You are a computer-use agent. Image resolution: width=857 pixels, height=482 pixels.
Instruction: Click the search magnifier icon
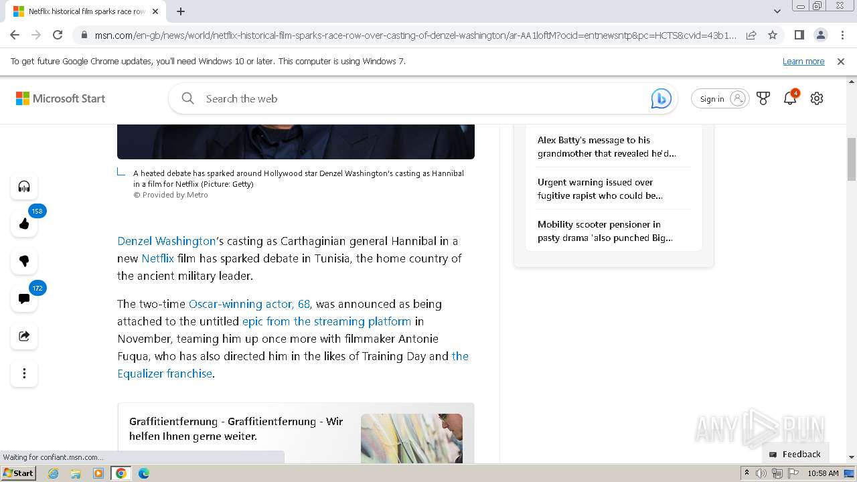click(x=188, y=98)
